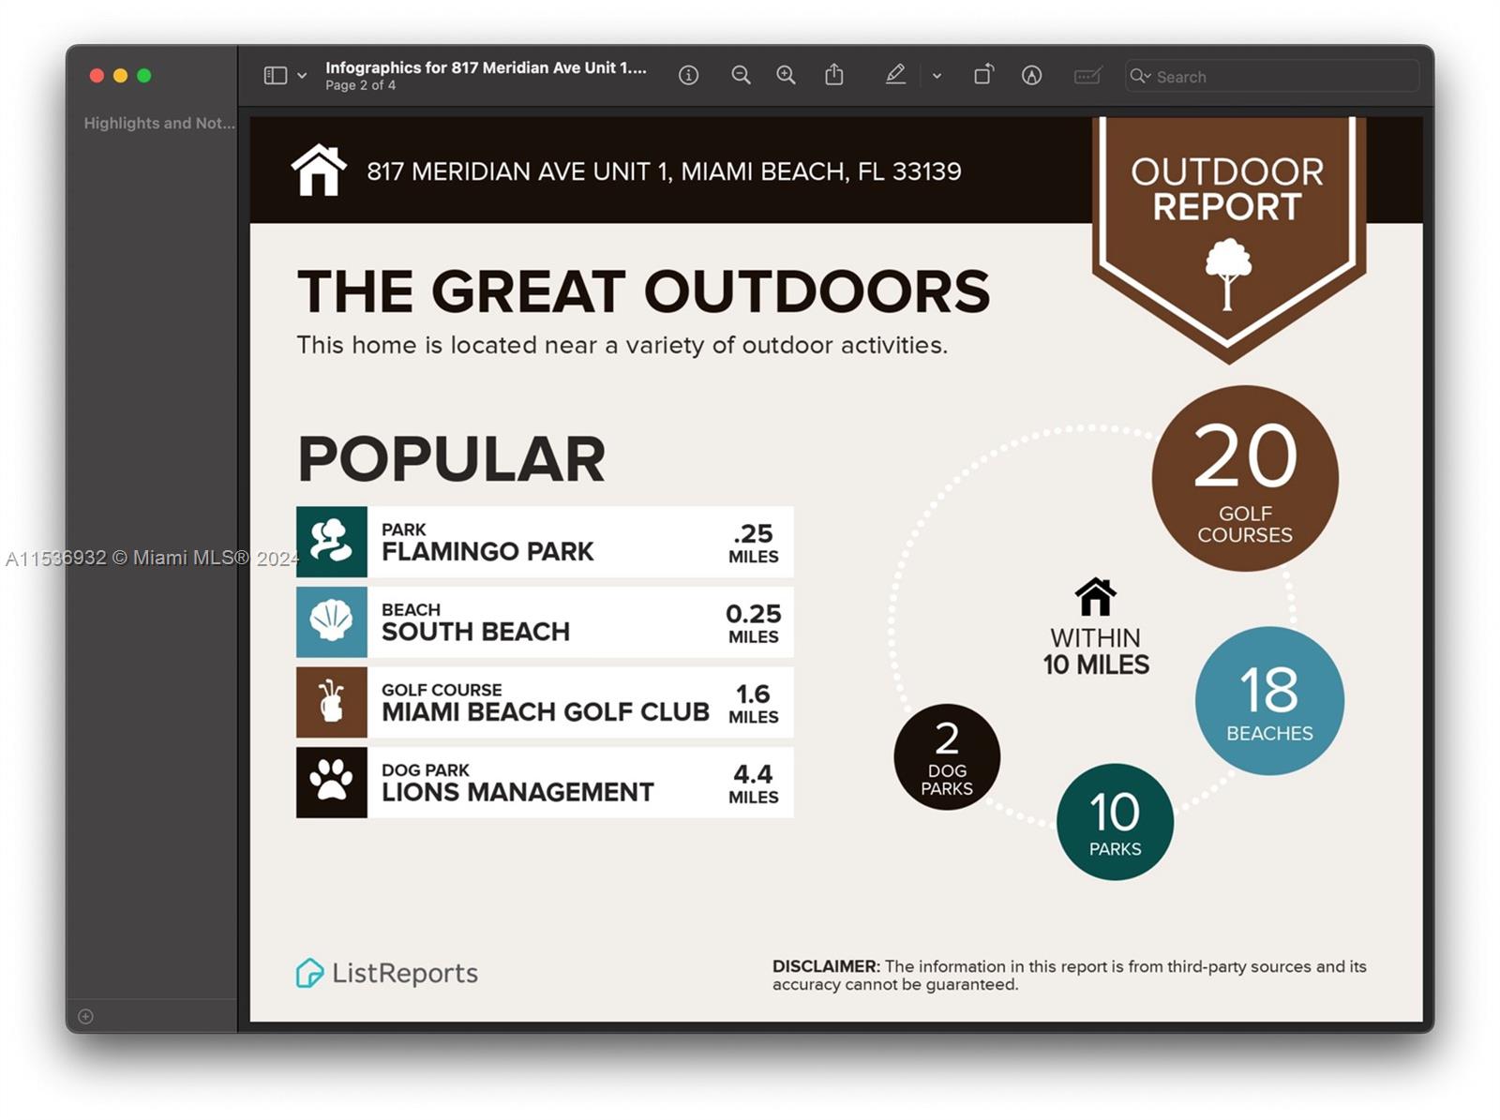Click the ListReports logo link
Image resolution: width=1500 pixels, height=1120 pixels.
(x=387, y=973)
